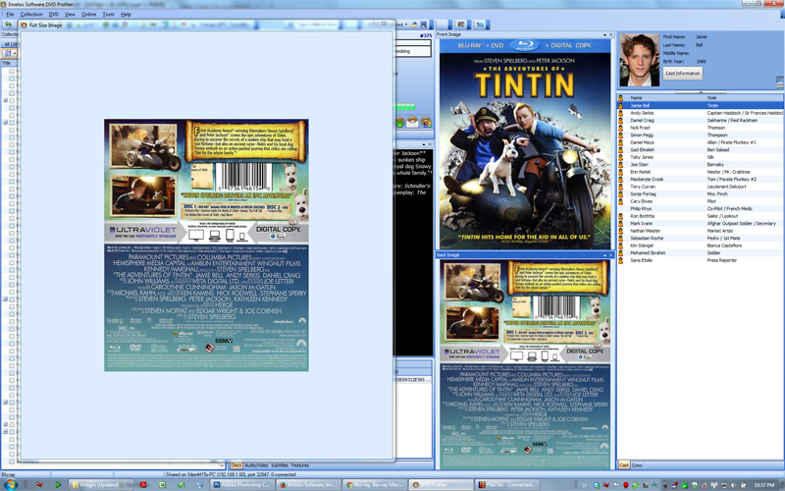Select cast member Simon Pegg
Viewport: 785px width, 491px height.
(x=642, y=136)
